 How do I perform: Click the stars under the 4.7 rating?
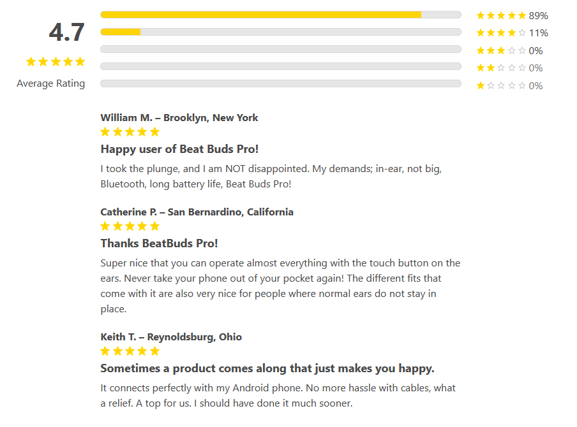(x=55, y=62)
